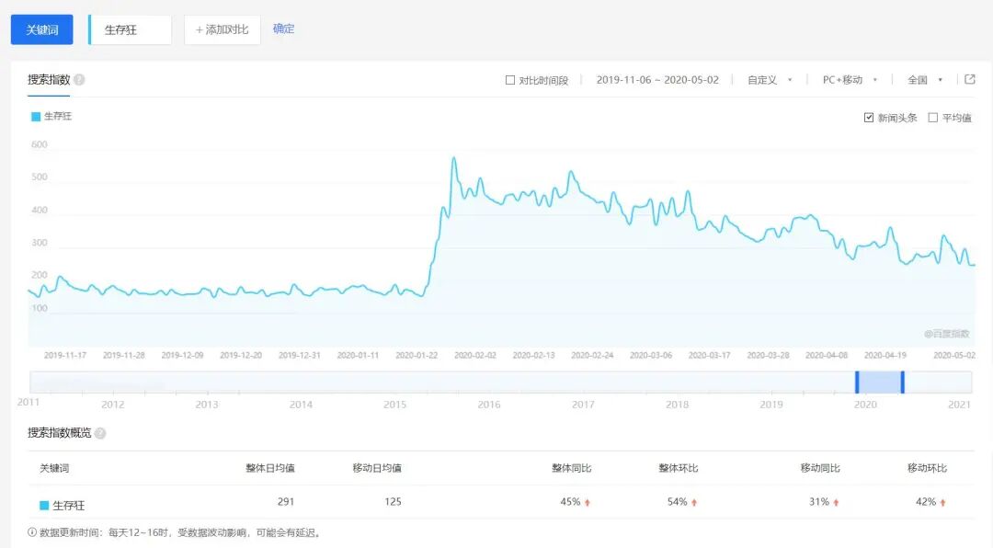Open the export/share icon at top right
This screenshot has width=993, height=548.
[x=970, y=79]
